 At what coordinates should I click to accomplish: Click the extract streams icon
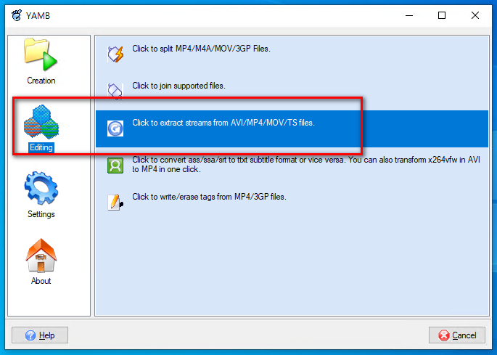coord(115,128)
